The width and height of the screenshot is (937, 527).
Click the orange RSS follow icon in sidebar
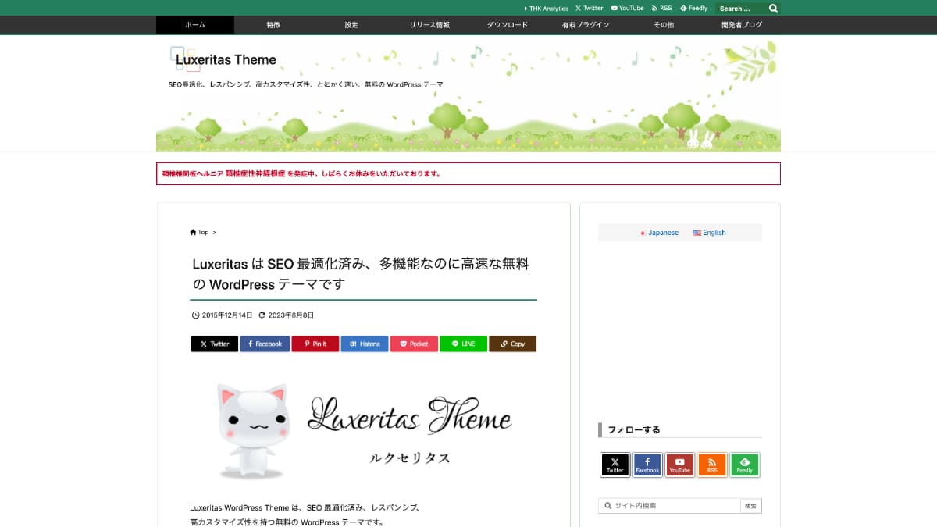pyautogui.click(x=712, y=465)
